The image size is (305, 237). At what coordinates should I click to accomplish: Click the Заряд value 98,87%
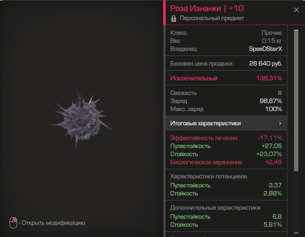[x=271, y=101]
